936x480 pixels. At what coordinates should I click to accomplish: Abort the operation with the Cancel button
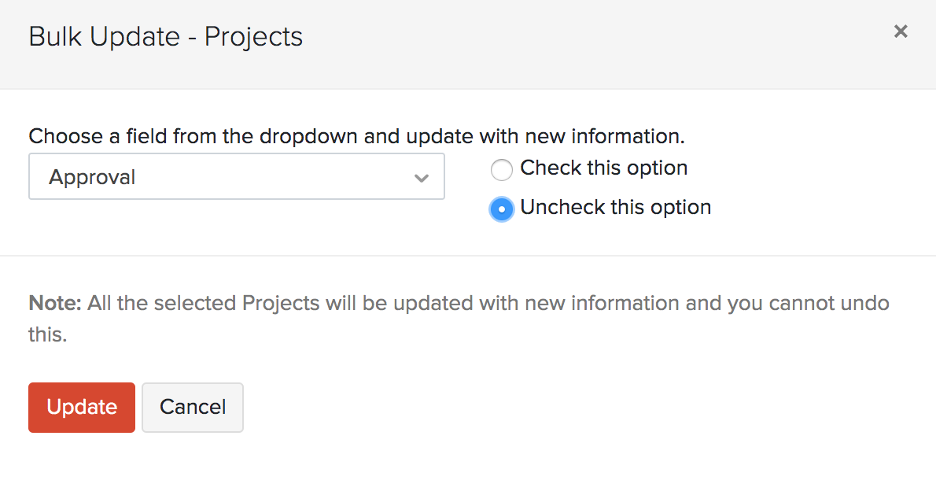pyautogui.click(x=192, y=407)
